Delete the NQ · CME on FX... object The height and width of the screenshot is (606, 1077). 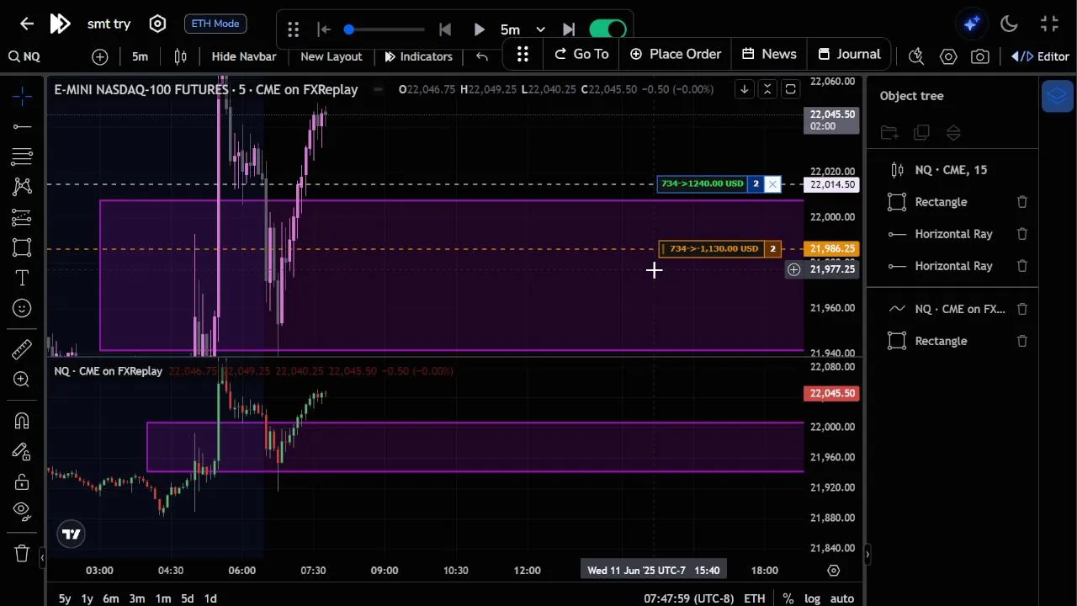1022,309
